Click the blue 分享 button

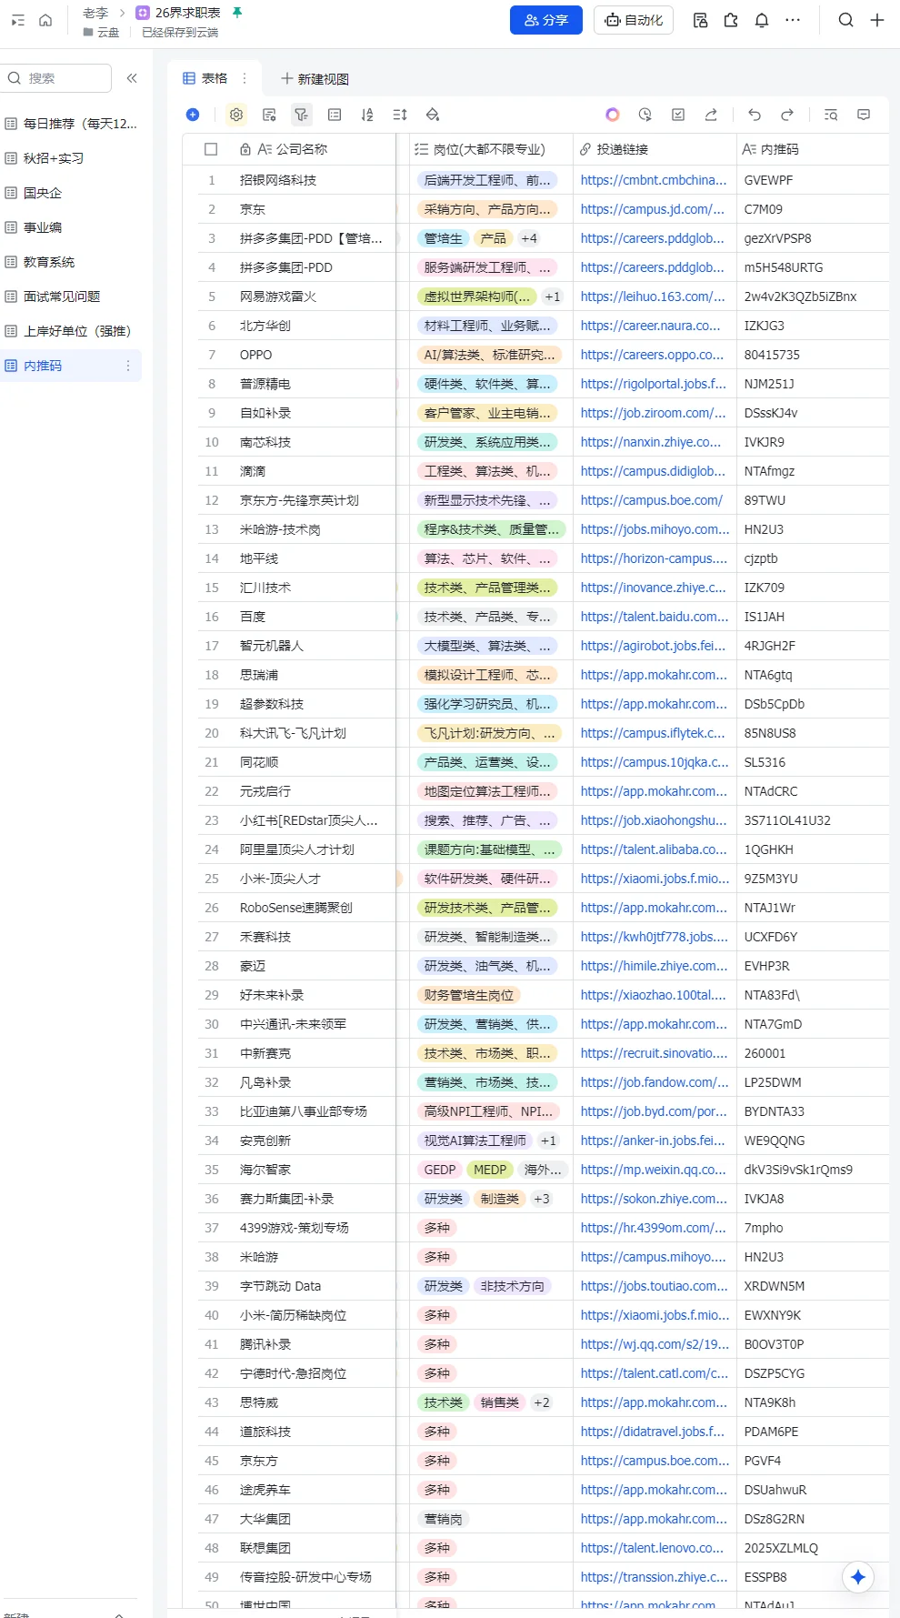pos(545,20)
